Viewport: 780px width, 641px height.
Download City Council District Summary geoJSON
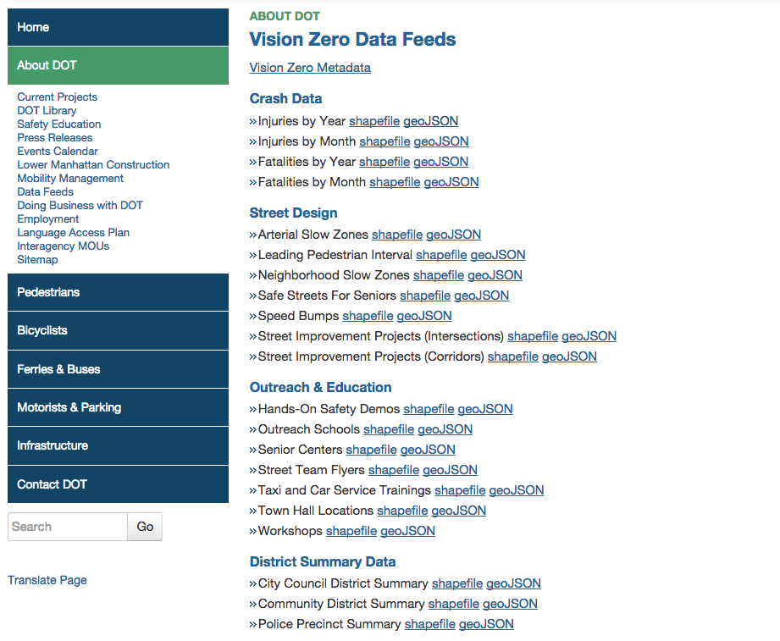(513, 583)
